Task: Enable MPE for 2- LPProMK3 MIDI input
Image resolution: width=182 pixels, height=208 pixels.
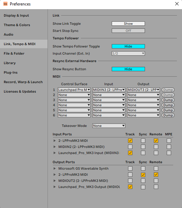Action: pyautogui.click(x=169, y=140)
